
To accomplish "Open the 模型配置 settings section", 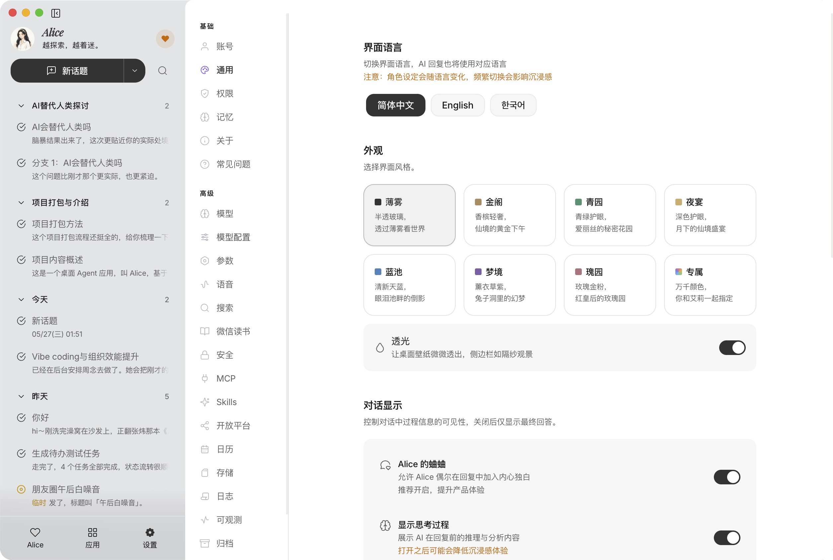I will (233, 237).
